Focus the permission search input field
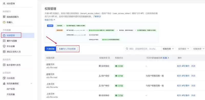Screen dimensions: 205x100 [143, 49]
